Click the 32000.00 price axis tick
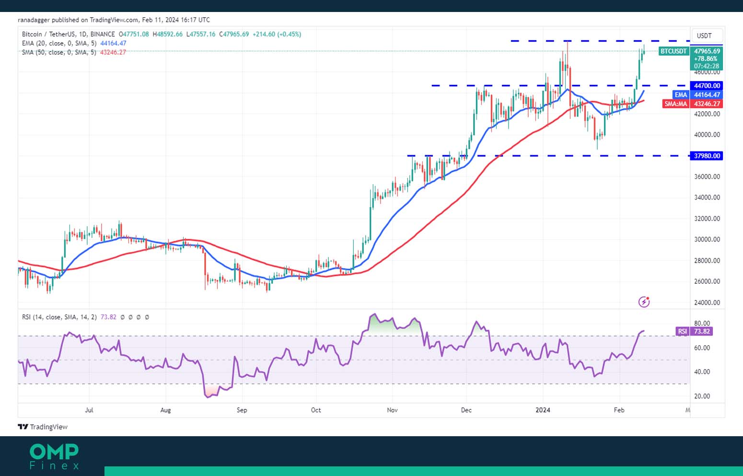743x476 pixels. [x=707, y=219]
